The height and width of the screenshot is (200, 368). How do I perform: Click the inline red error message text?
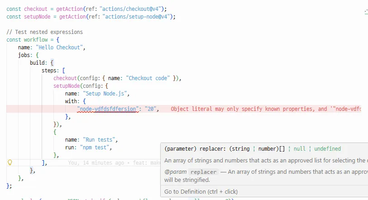[x=266, y=109]
